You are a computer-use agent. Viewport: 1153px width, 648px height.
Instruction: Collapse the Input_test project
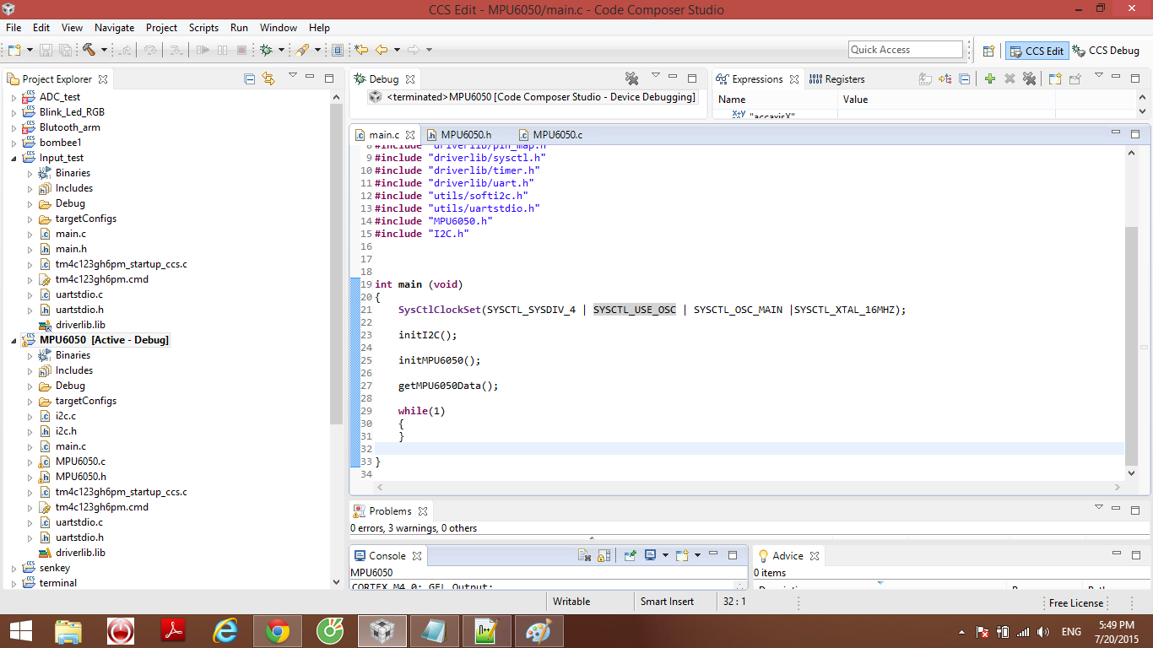point(14,158)
